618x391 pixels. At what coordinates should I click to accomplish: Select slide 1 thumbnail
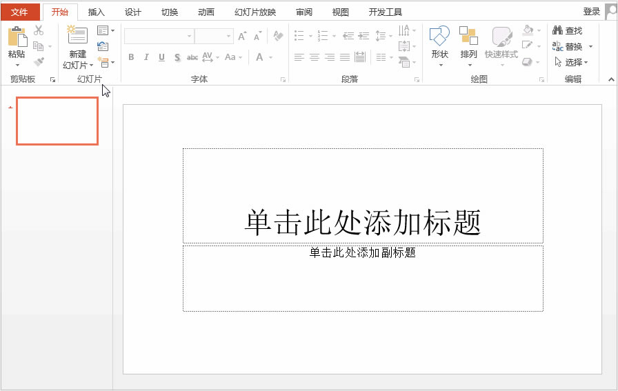coord(57,121)
